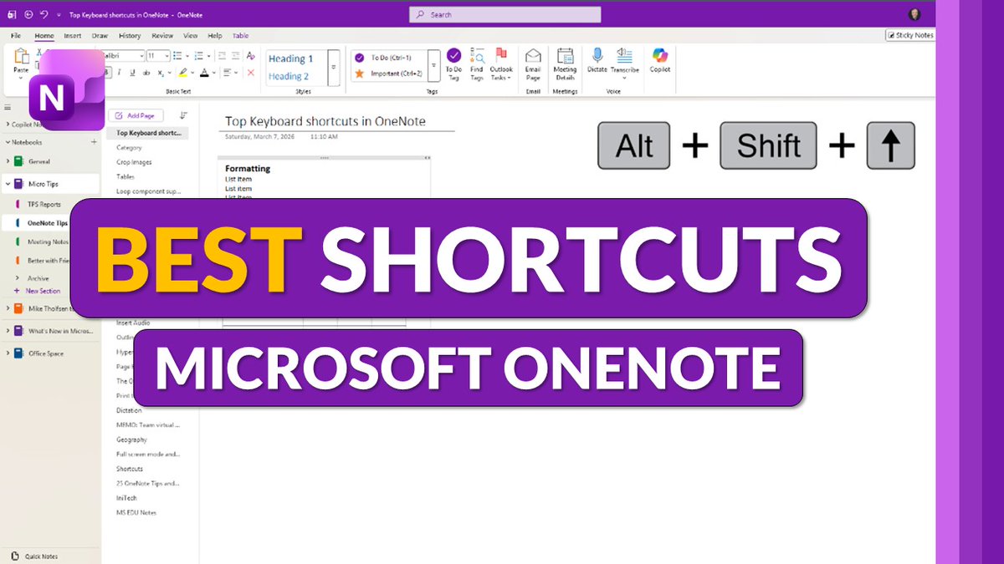The height and width of the screenshot is (564, 1004).
Task: Click the user profile picture
Action: pyautogui.click(x=914, y=14)
